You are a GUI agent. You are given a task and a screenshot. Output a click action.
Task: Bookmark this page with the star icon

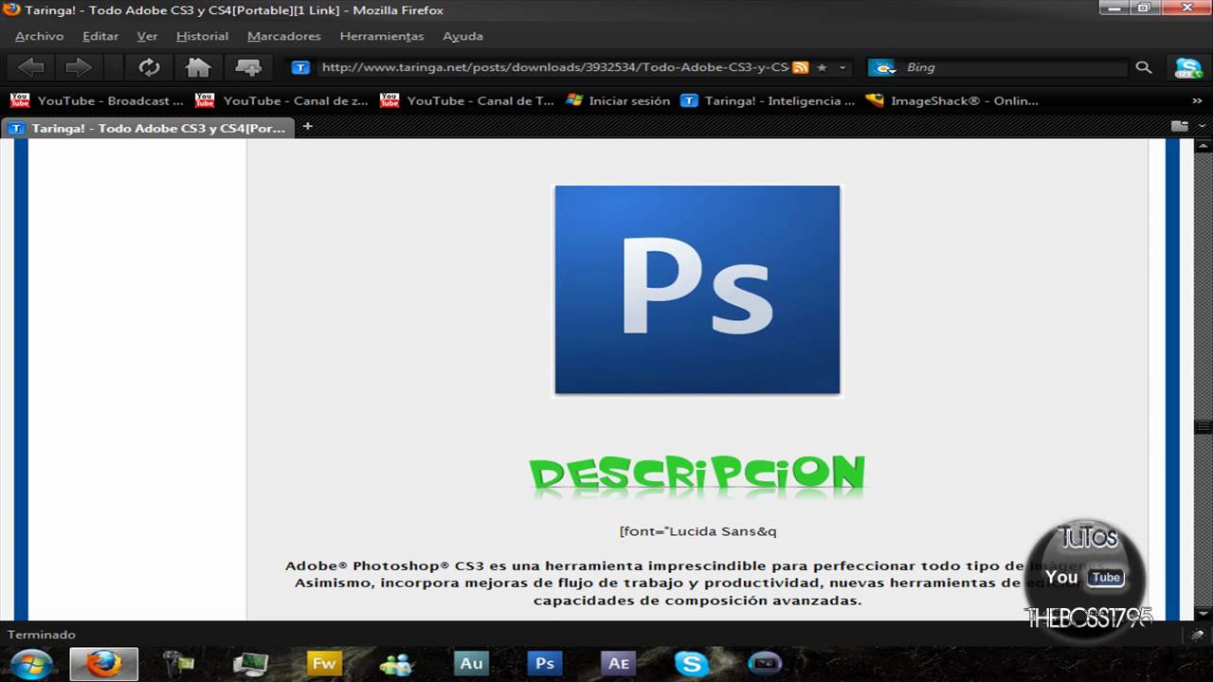822,67
